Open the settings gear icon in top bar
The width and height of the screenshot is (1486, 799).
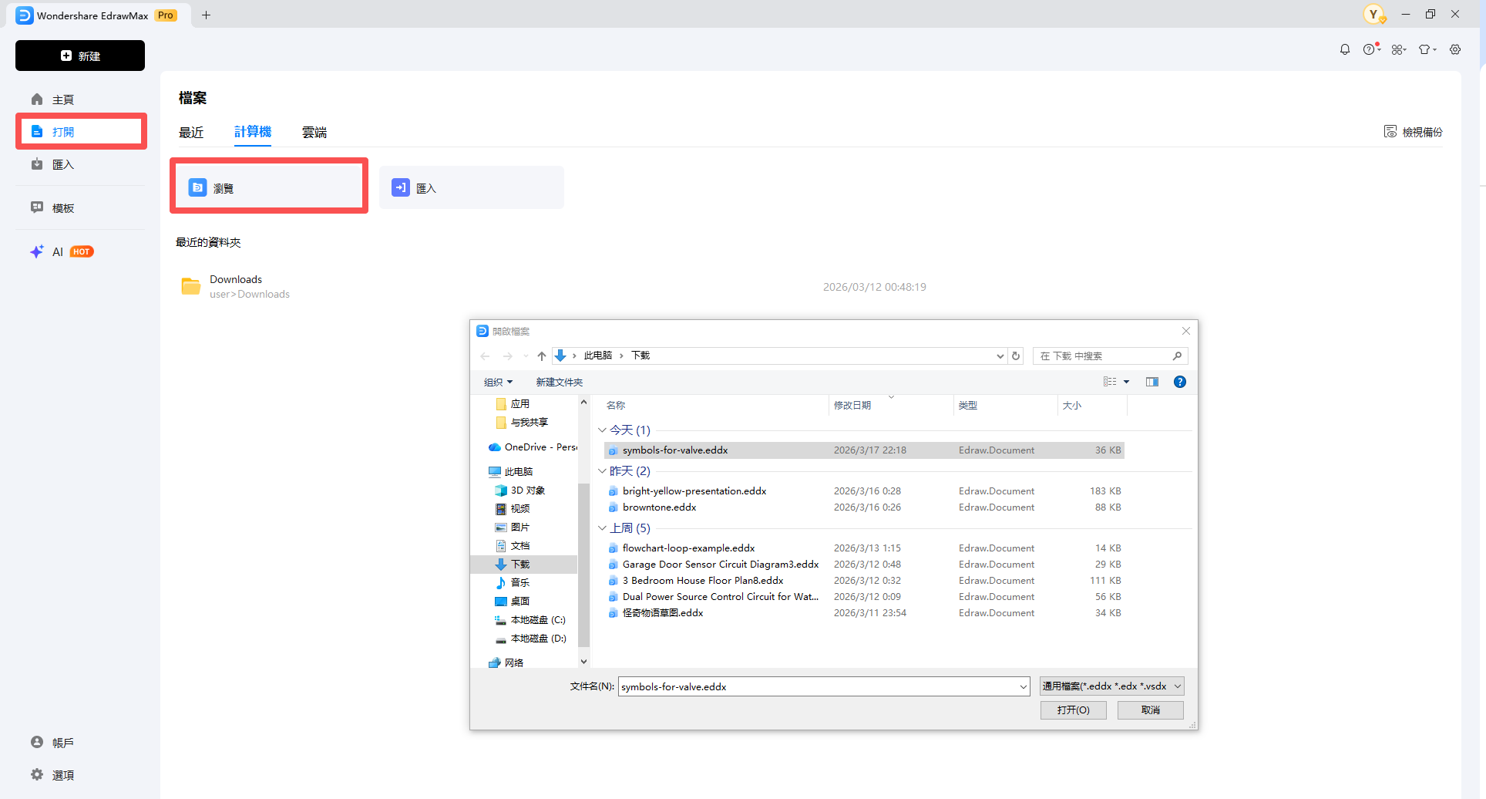[x=1455, y=49]
